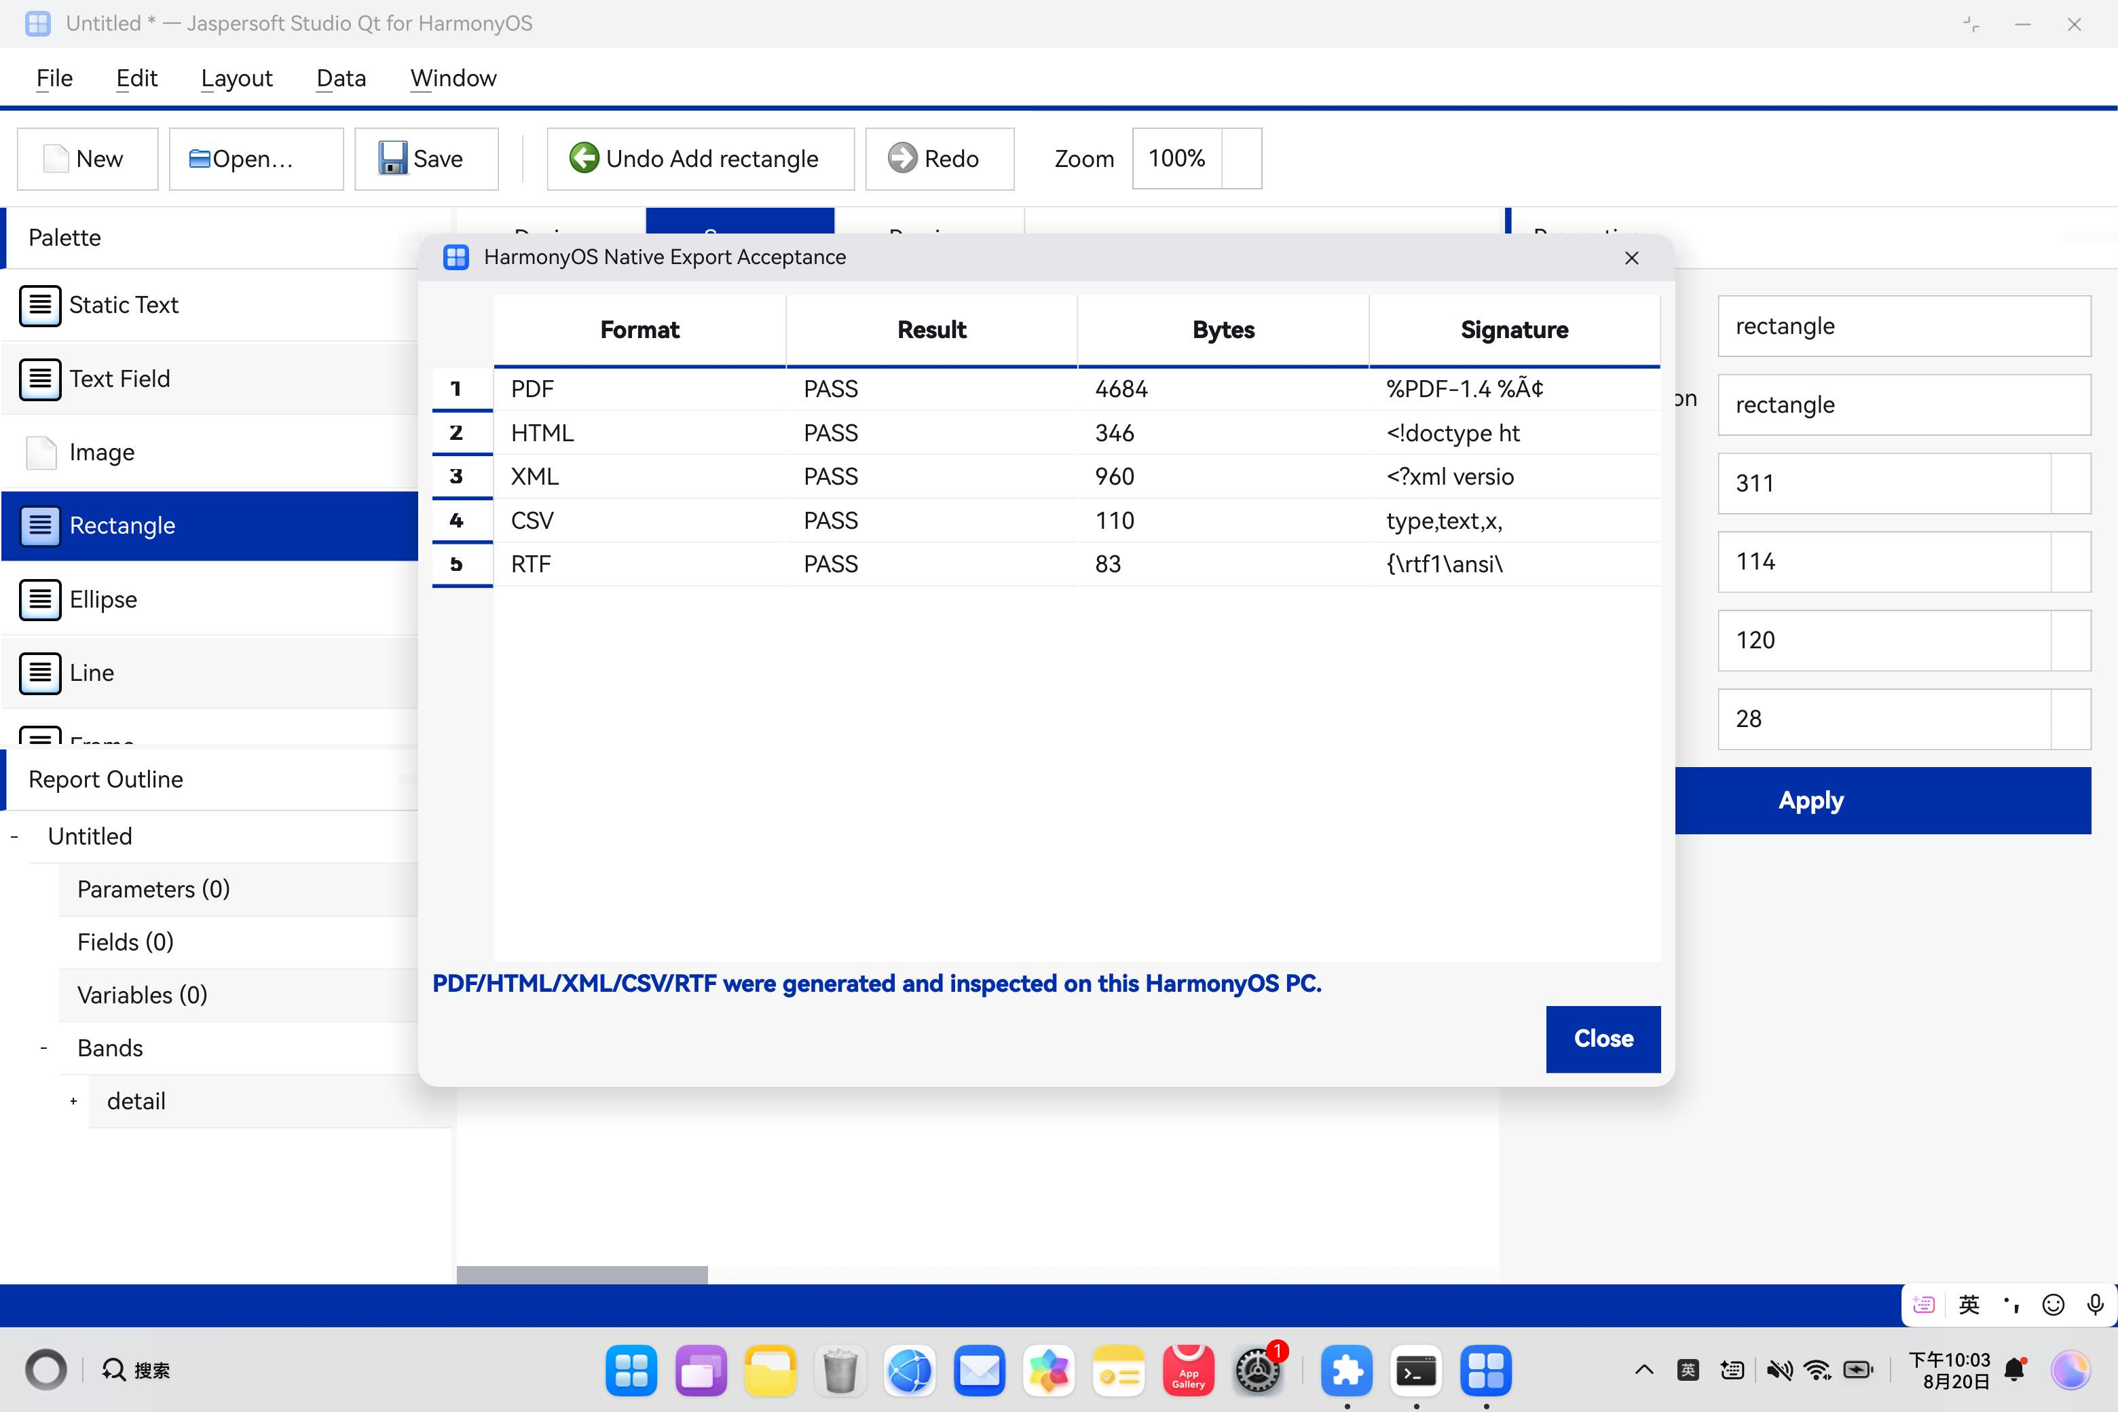Select the Text Field palette icon
This screenshot has width=2118, height=1412.
point(41,379)
